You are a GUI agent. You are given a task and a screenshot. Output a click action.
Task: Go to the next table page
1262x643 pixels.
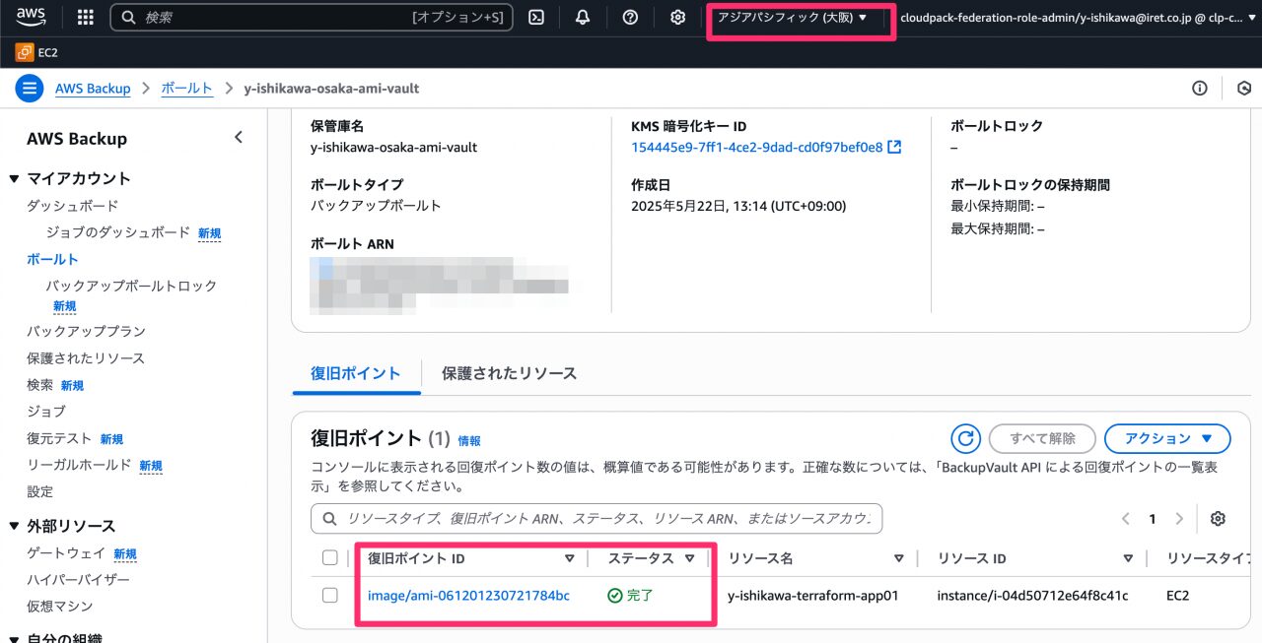tap(1179, 519)
